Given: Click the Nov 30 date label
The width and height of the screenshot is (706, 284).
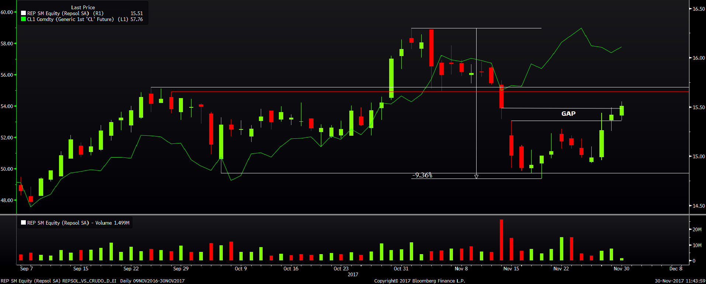Looking at the screenshot, I should tap(622, 269).
